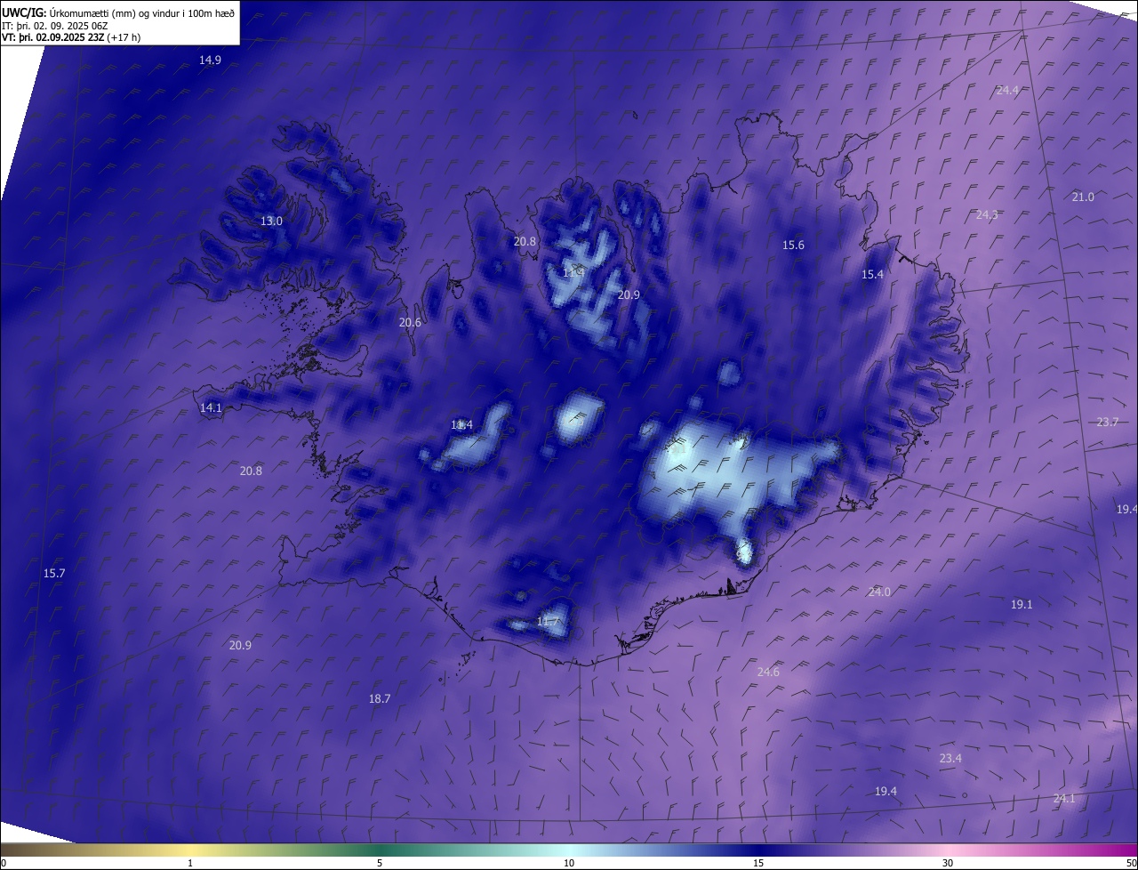The image size is (1138, 870).
Task: Click the 10 tick on the color scale
Action: point(569,863)
